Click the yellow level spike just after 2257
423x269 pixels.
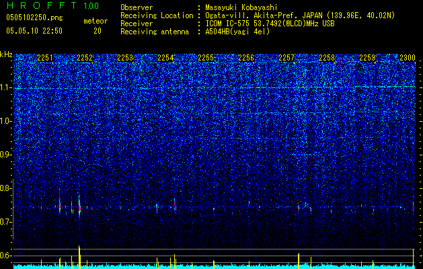pyautogui.click(x=299, y=261)
